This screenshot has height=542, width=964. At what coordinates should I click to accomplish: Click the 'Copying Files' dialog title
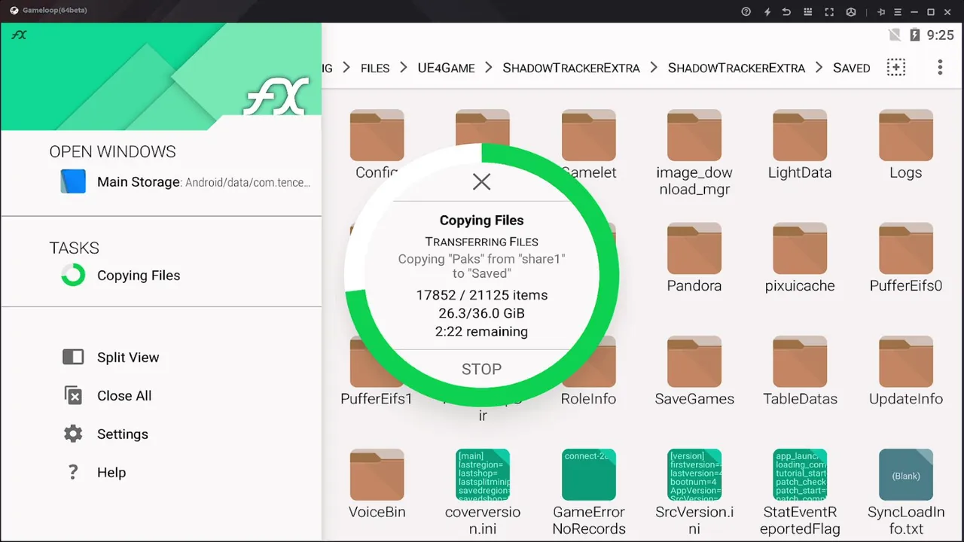coord(481,221)
